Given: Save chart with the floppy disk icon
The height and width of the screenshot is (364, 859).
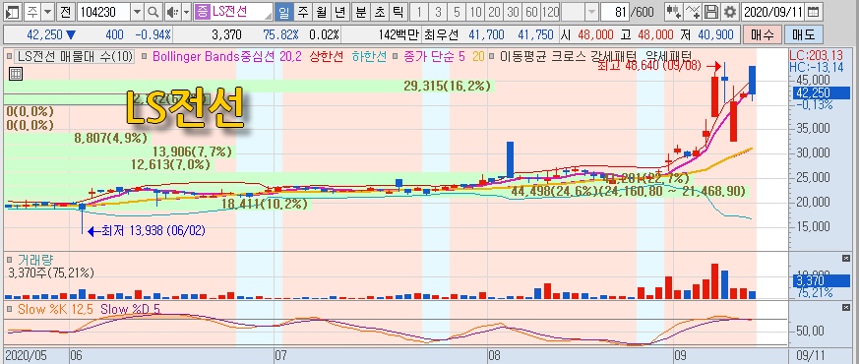Looking at the screenshot, I should [710, 12].
